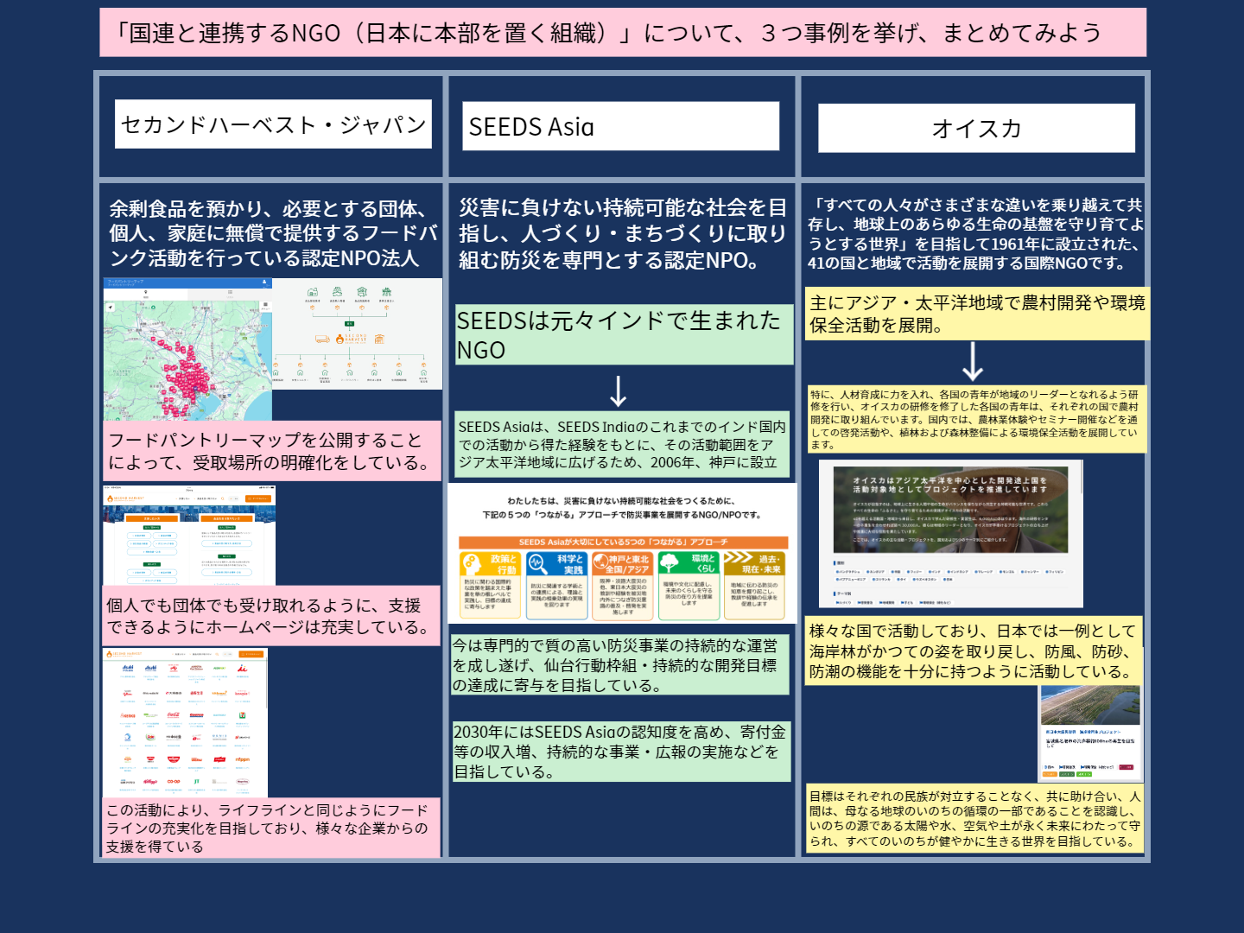This screenshot has height=933, width=1244.
Task: Select the green 2006年、神戸に設立 text box
Action: 623,444
